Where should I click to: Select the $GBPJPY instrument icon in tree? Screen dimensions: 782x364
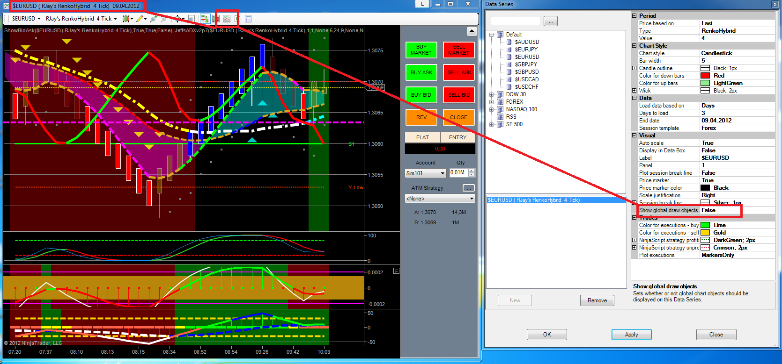pyautogui.click(x=509, y=64)
